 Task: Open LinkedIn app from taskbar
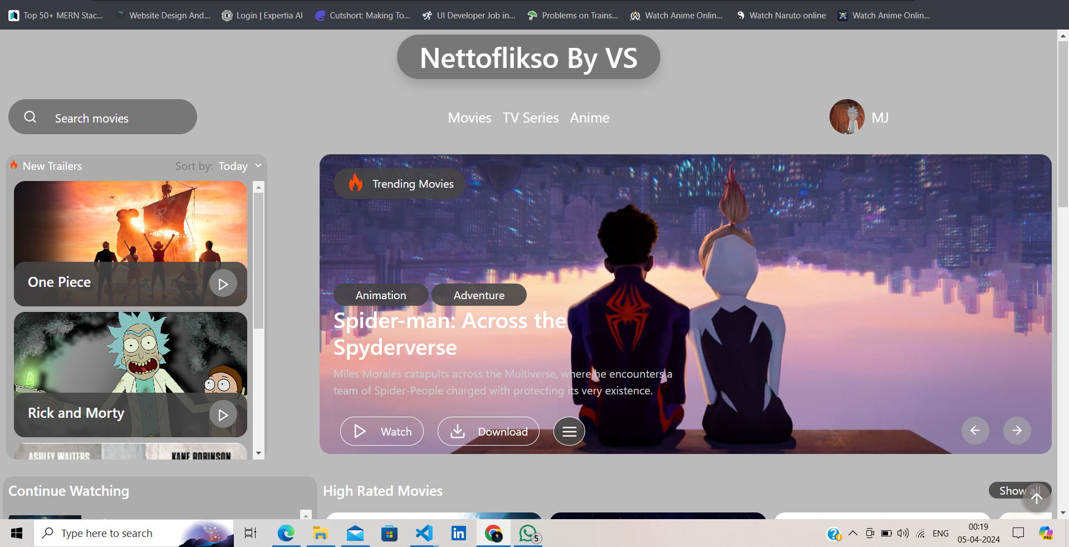click(x=458, y=533)
